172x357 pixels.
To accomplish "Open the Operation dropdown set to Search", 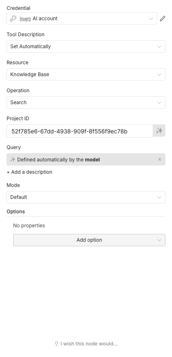I will tap(86, 103).
